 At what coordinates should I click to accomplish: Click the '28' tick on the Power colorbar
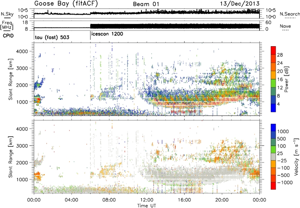click(x=280, y=55)
